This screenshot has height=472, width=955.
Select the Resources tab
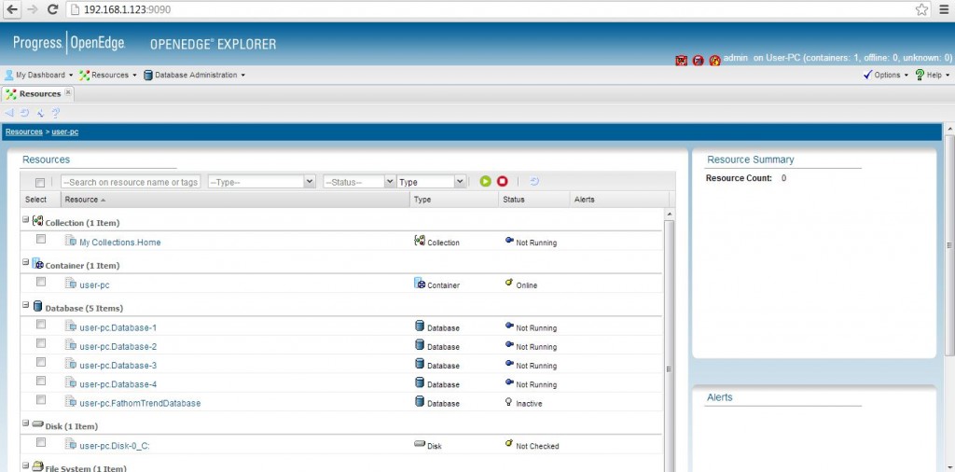(x=39, y=94)
